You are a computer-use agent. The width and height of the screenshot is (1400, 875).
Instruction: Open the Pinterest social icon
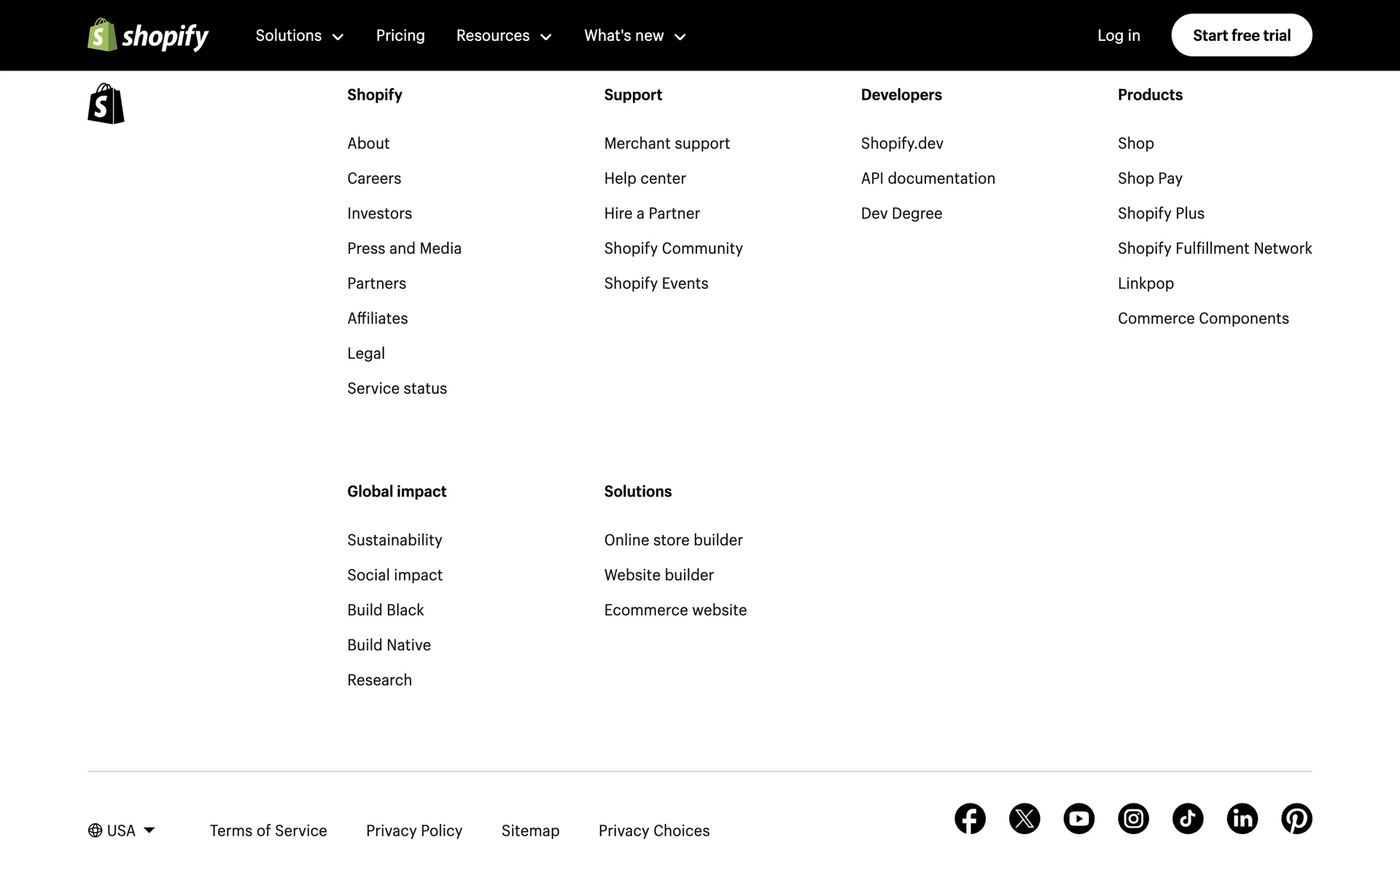[1296, 819]
